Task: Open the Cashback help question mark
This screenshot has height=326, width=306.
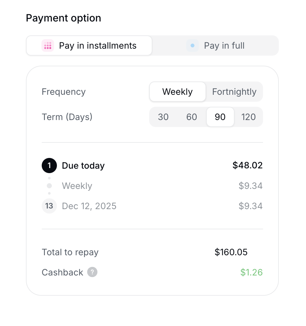Action: [92, 272]
